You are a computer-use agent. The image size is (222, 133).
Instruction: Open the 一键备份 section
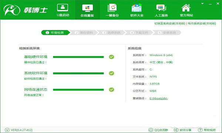(x=112, y=10)
